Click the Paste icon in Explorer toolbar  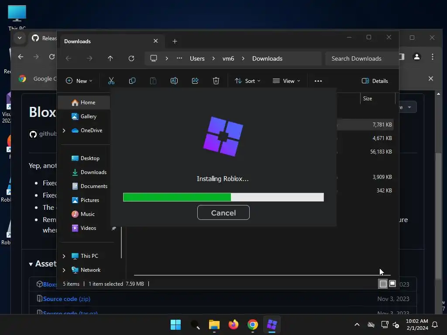point(153,81)
